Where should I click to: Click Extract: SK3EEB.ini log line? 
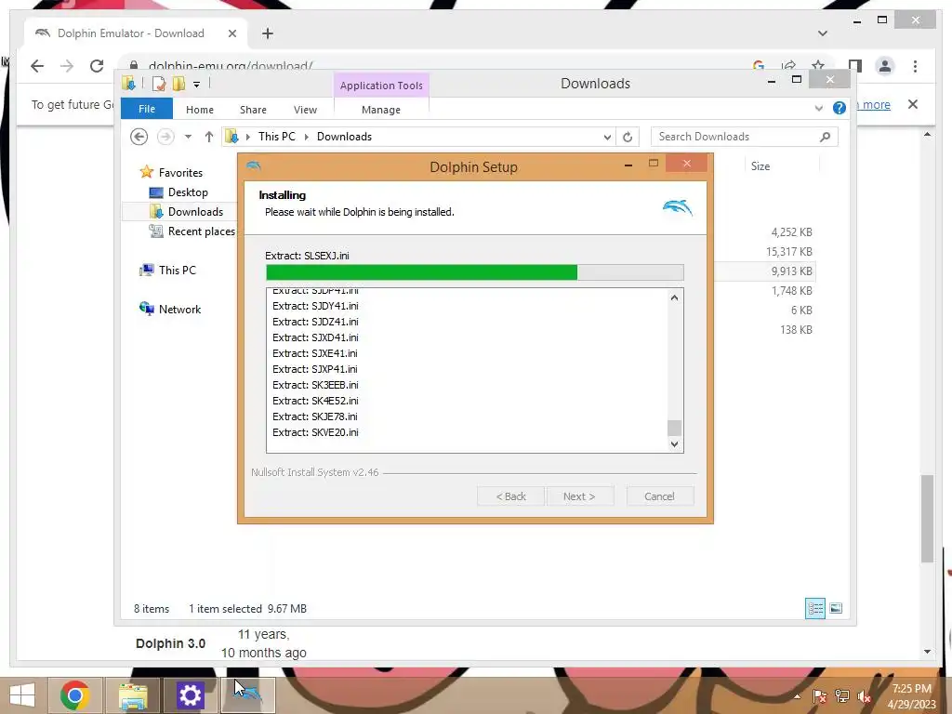[315, 385]
